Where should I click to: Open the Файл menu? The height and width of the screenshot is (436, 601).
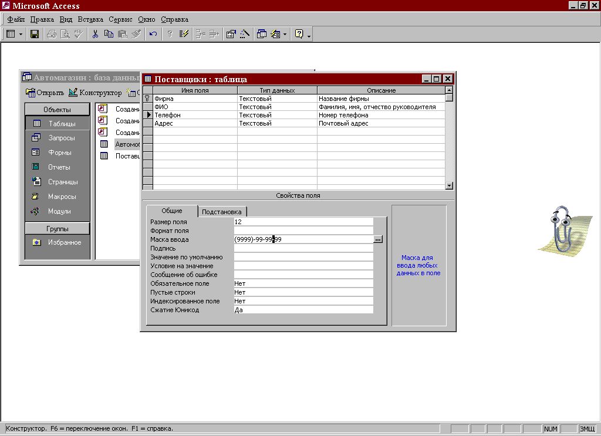[16, 19]
